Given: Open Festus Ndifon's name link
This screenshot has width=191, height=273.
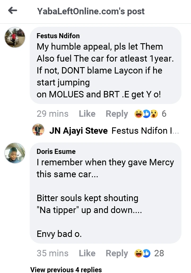Looking at the screenshot, I should click(x=58, y=36).
